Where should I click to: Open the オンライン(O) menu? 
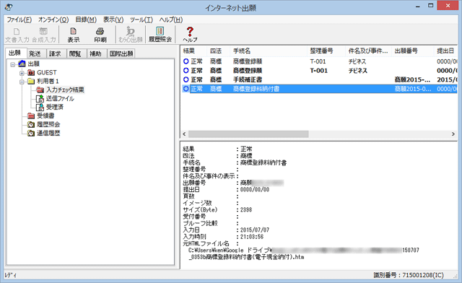(x=53, y=19)
